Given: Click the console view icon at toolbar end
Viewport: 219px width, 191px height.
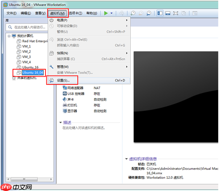Looking at the screenshot, I should tap(195, 13).
